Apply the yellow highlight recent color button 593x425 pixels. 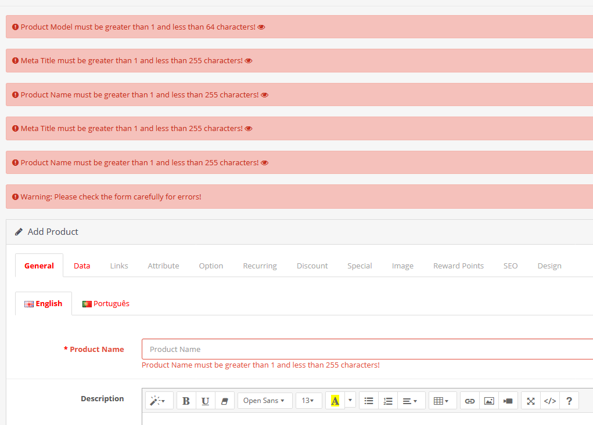335,401
